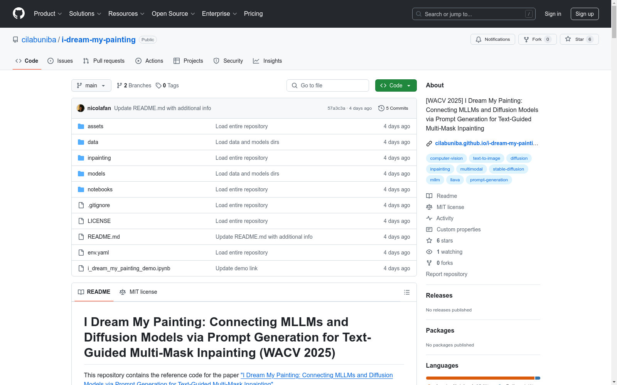This screenshot has width=617, height=385.
Task: Open the Pull requests tab
Action: (x=104, y=61)
